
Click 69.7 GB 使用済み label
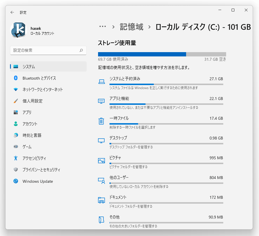pos(113,59)
